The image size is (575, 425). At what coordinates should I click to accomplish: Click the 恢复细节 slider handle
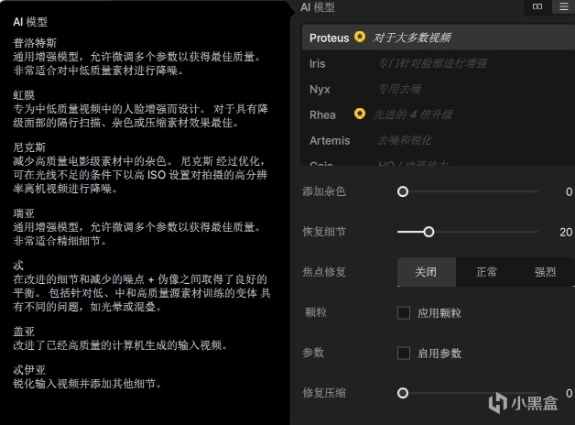[429, 232]
